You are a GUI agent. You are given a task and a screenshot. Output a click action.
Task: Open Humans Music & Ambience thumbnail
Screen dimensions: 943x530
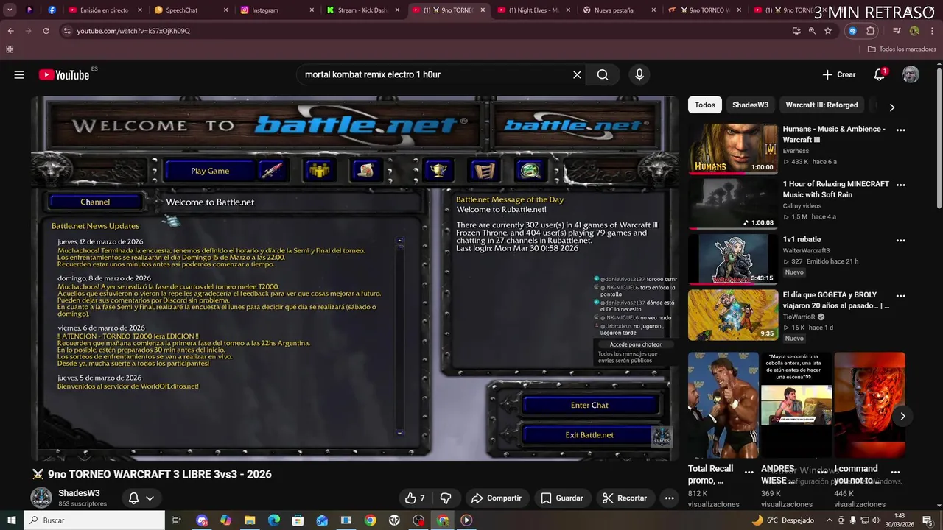tap(733, 148)
